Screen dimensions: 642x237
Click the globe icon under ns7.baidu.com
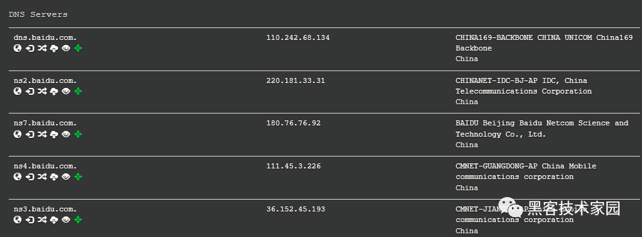coord(18,134)
